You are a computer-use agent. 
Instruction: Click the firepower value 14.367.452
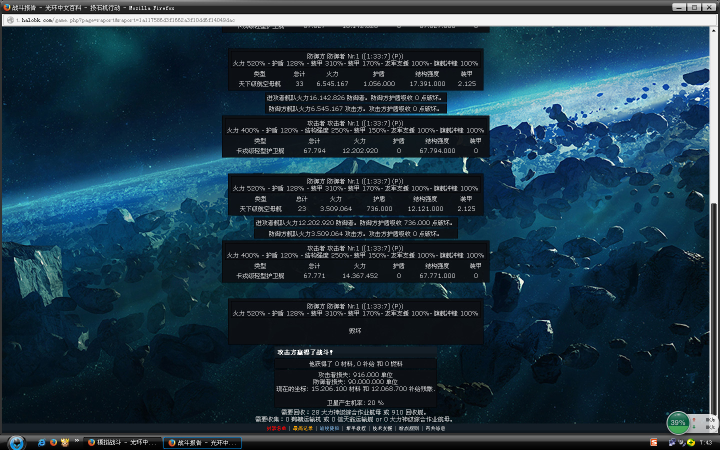(x=360, y=276)
